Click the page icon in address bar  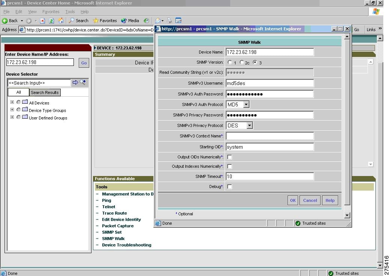22,30
